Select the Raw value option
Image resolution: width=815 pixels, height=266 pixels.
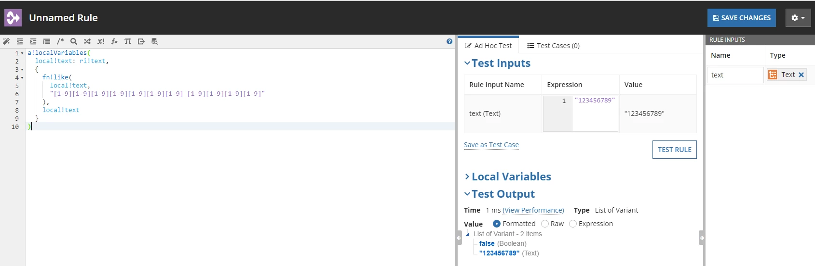point(545,224)
